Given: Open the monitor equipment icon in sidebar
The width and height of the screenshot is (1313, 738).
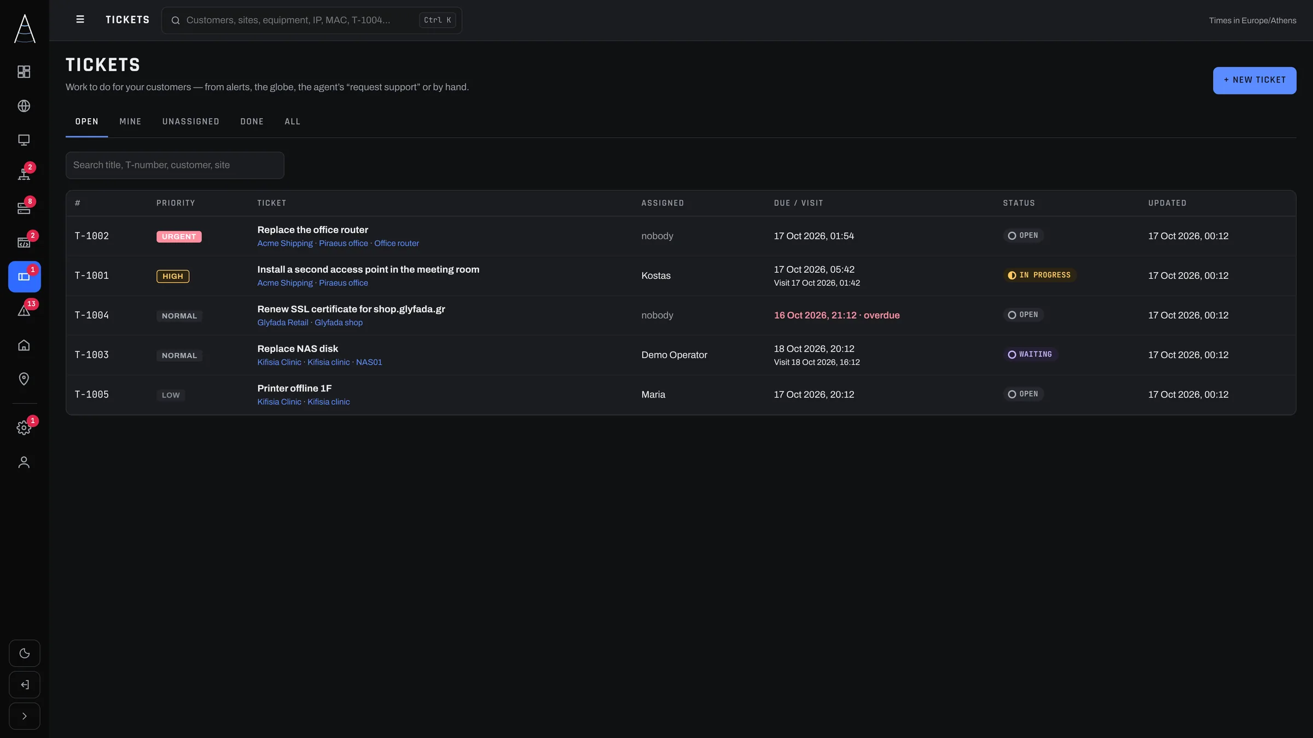Looking at the screenshot, I should [x=24, y=140].
